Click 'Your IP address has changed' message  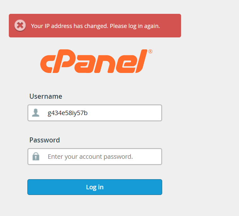click(x=69, y=26)
